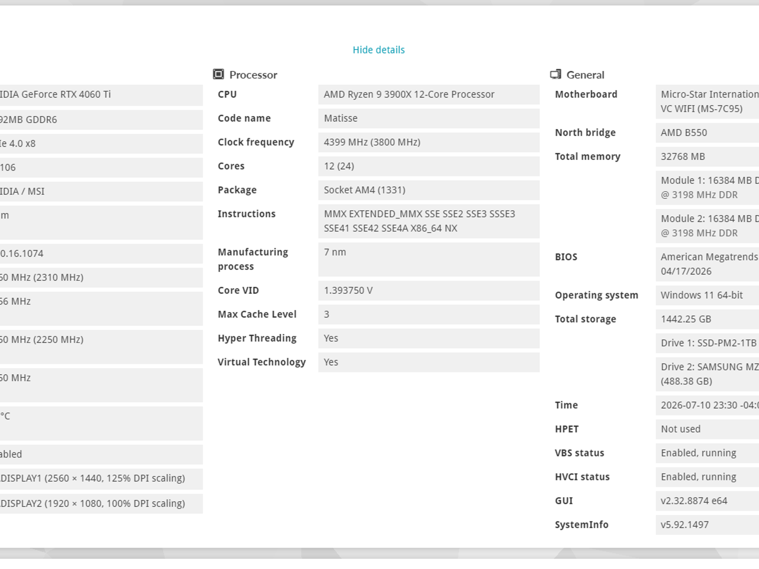Click the 7 nm manufacturing process value
759x569 pixels.
pos(429,259)
